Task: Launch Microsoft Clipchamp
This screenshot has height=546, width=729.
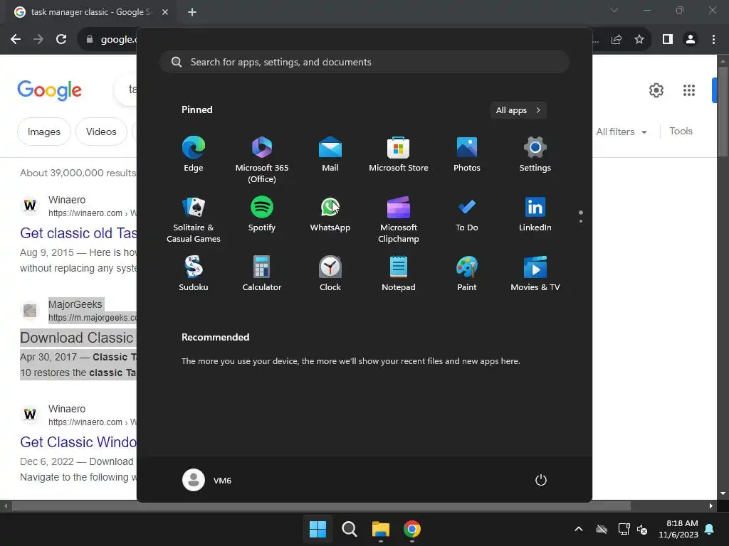Action: point(399,220)
